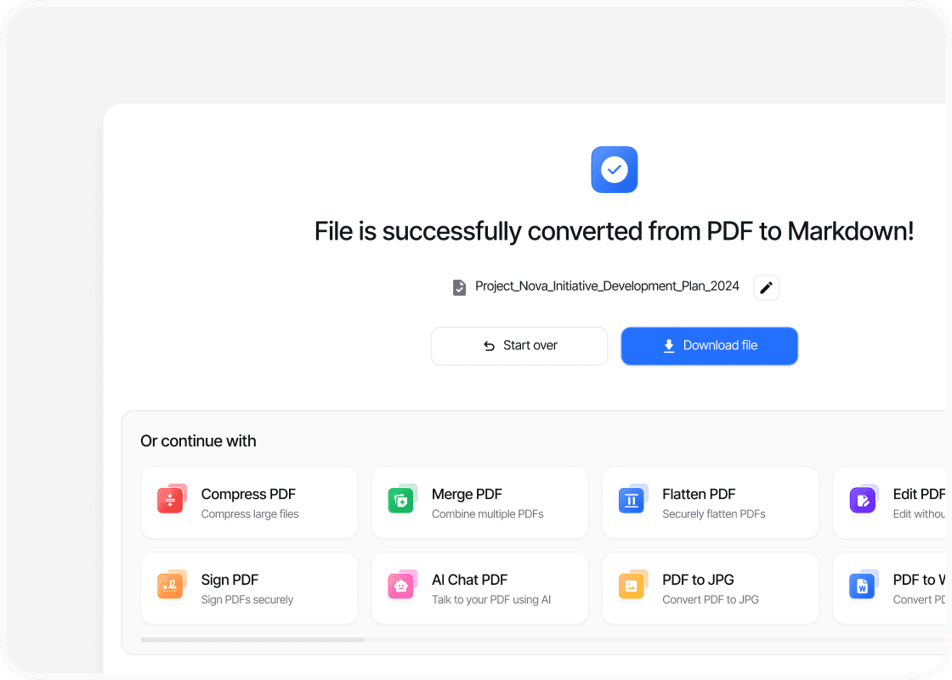
Task: Click the horizontal scrollbar under the tools
Action: [x=252, y=639]
